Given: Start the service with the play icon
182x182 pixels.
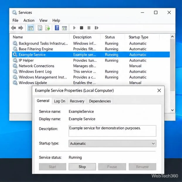Looking at the screenshot, I should (x=74, y=28).
